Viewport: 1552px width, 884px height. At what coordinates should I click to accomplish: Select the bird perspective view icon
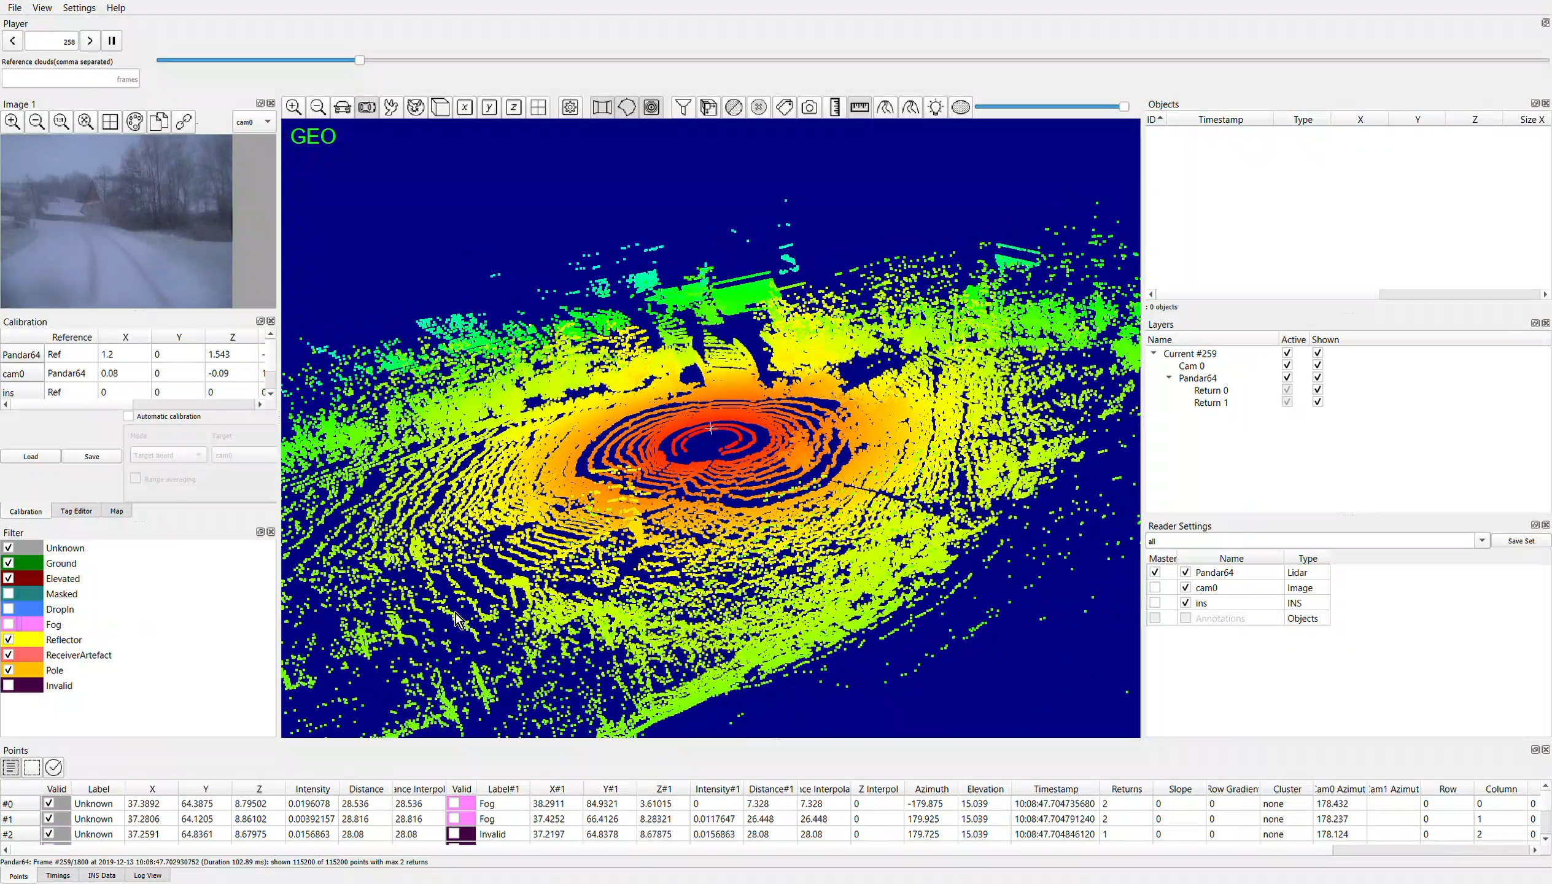(391, 107)
